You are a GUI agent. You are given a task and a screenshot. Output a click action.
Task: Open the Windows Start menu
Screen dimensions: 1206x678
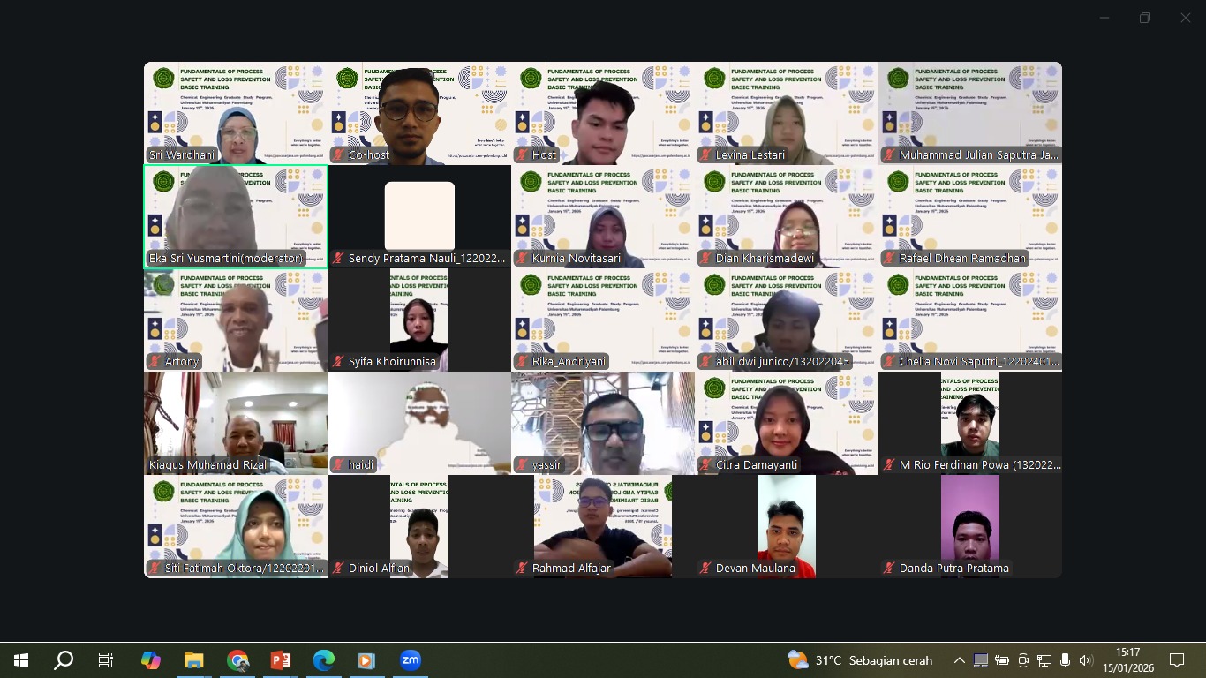click(21, 660)
